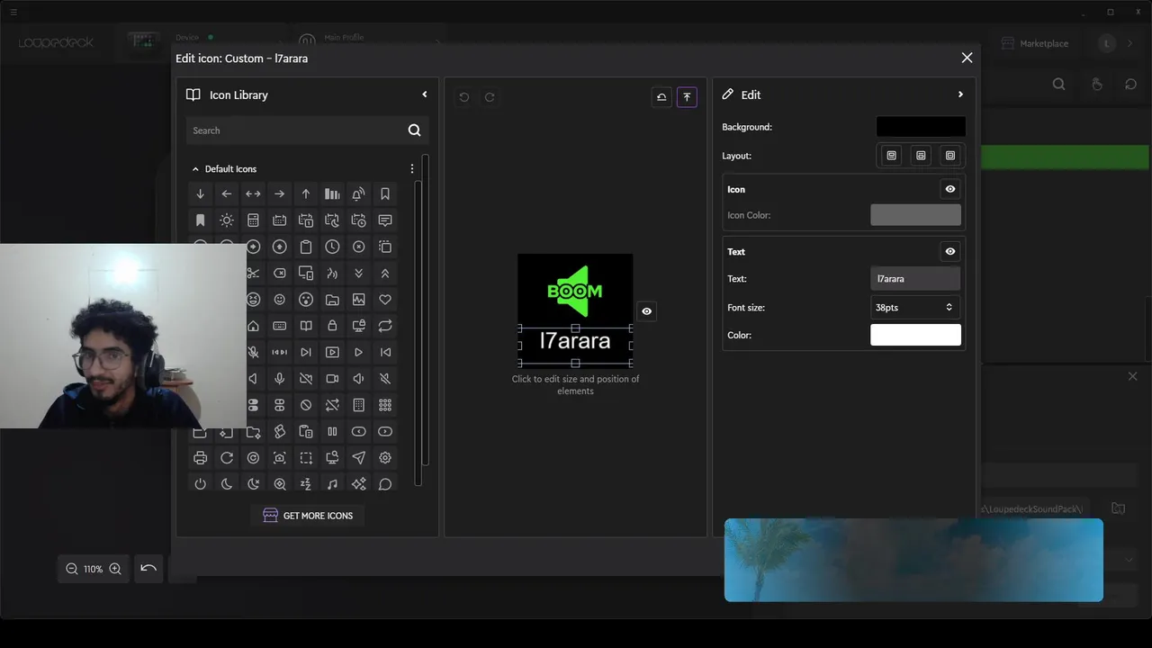Open the text Color white swatch
This screenshot has width=1152, height=648.
915,335
